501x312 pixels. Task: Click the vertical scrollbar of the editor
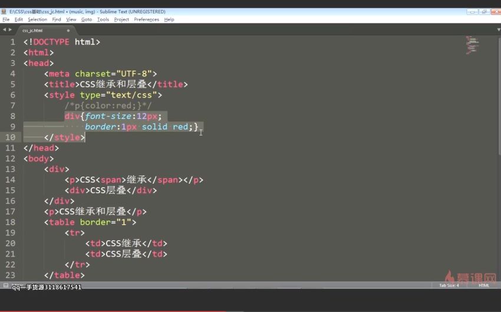click(x=499, y=96)
